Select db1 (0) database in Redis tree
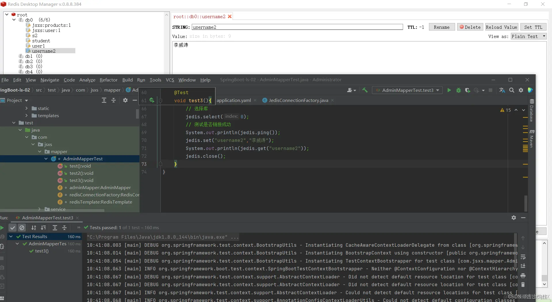Screen dimensions: 552x302 tap(33, 56)
